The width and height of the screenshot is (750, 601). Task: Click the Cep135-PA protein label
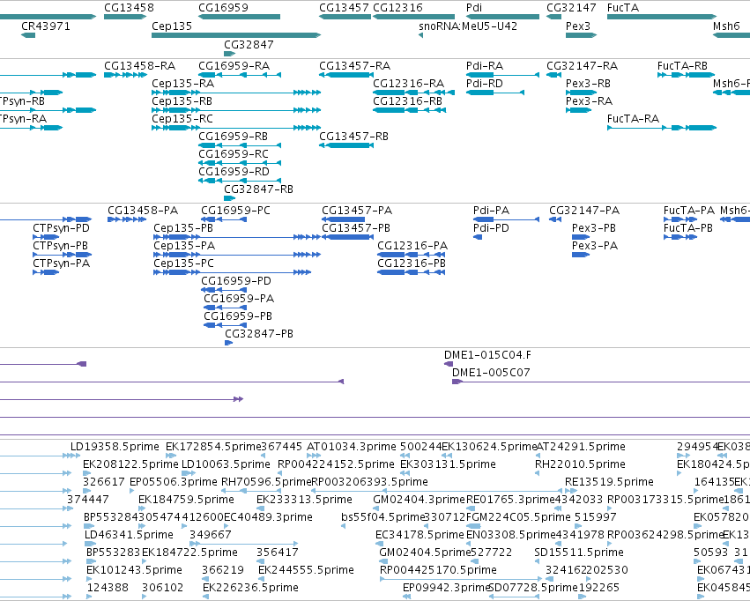click(x=184, y=246)
